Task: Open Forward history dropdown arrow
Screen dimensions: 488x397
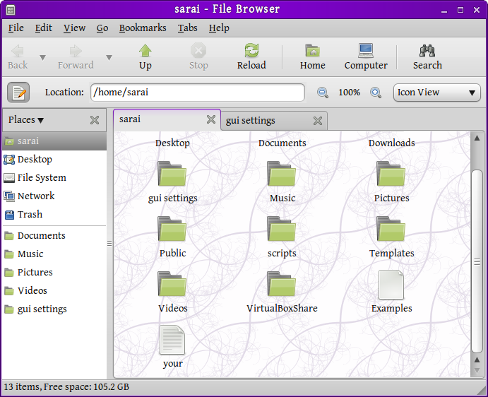Action: pos(109,58)
